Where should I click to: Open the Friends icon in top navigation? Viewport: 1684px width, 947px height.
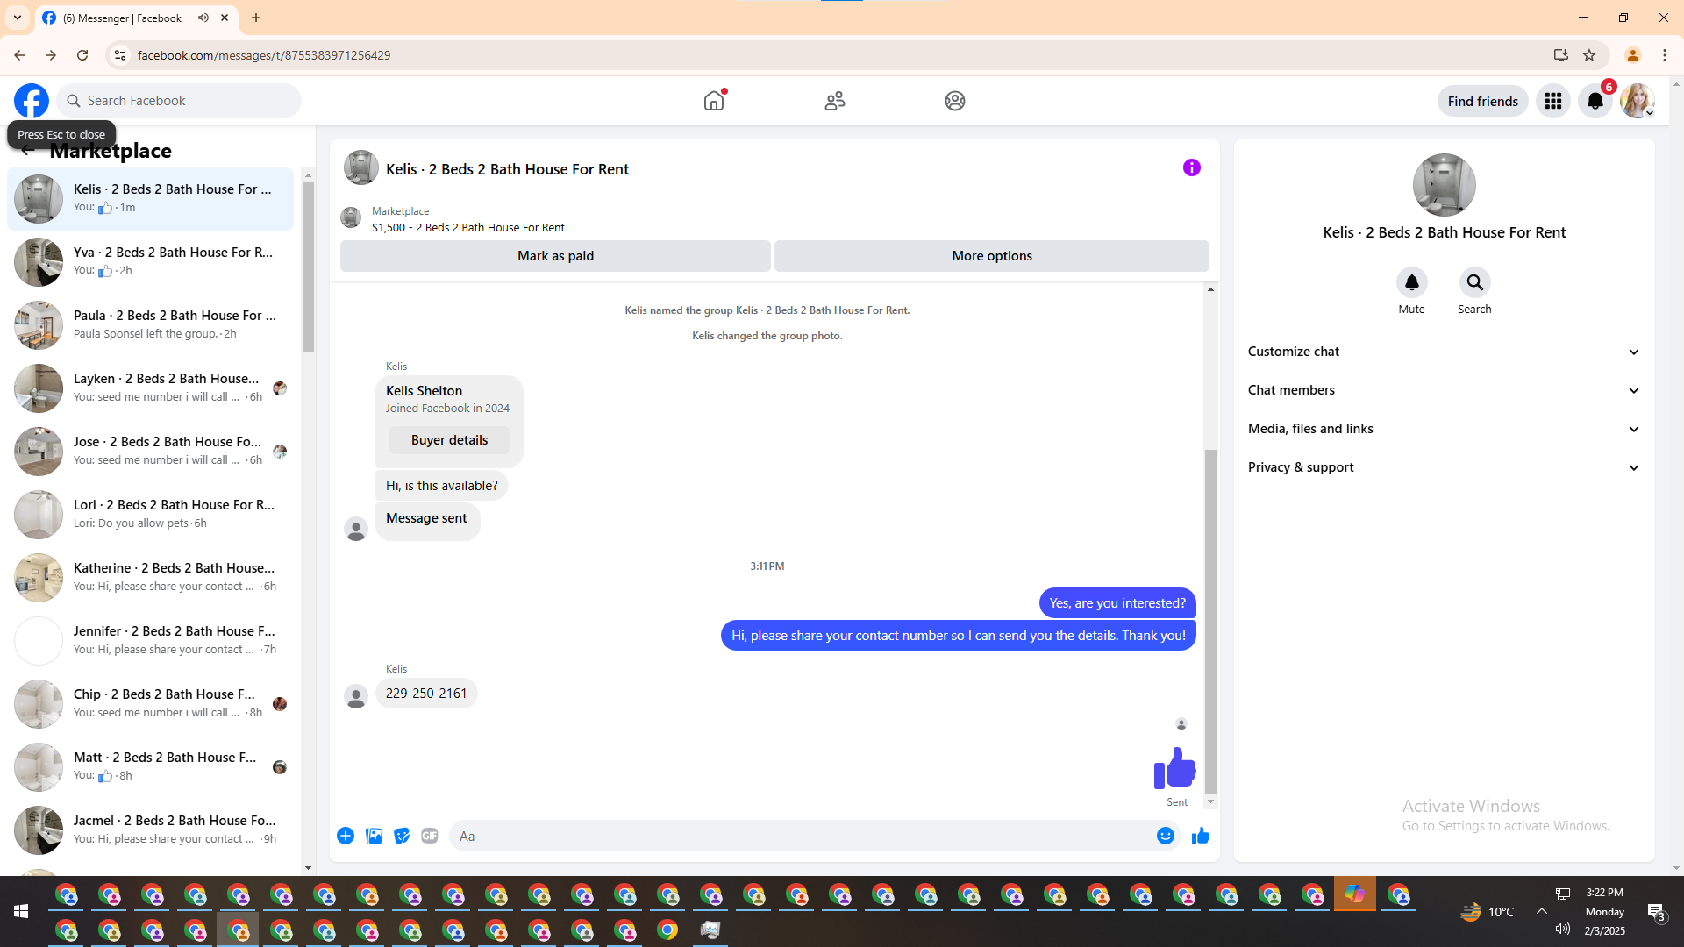pos(835,101)
